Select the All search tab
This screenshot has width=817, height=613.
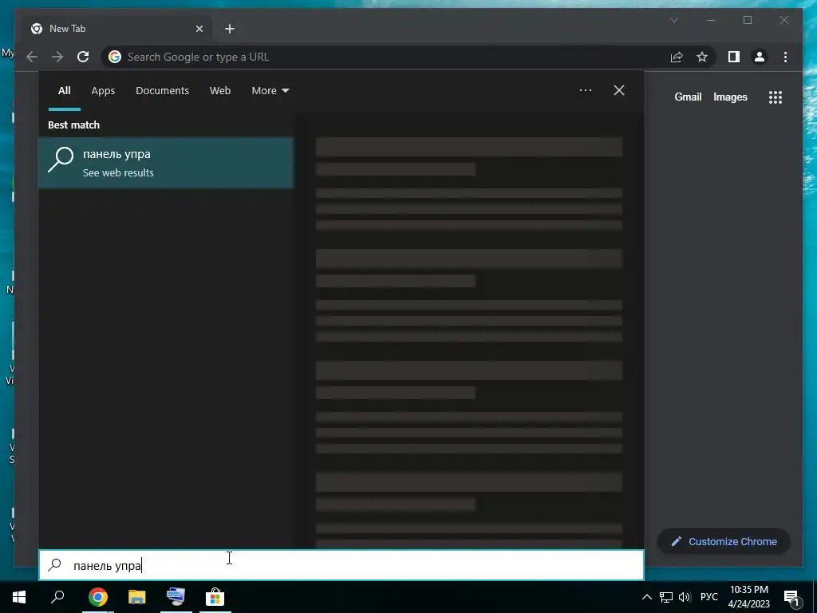coord(64,91)
